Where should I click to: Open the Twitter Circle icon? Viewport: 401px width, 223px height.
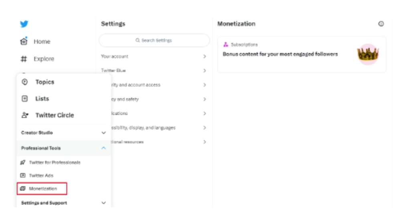pos(25,115)
